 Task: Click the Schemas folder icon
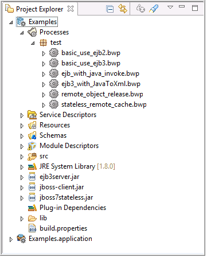(32, 135)
